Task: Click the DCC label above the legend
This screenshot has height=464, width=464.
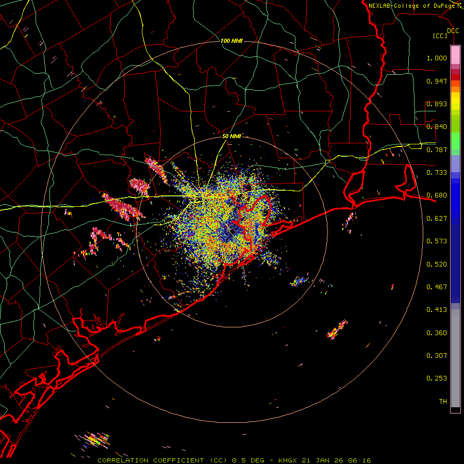Action: coord(453,31)
